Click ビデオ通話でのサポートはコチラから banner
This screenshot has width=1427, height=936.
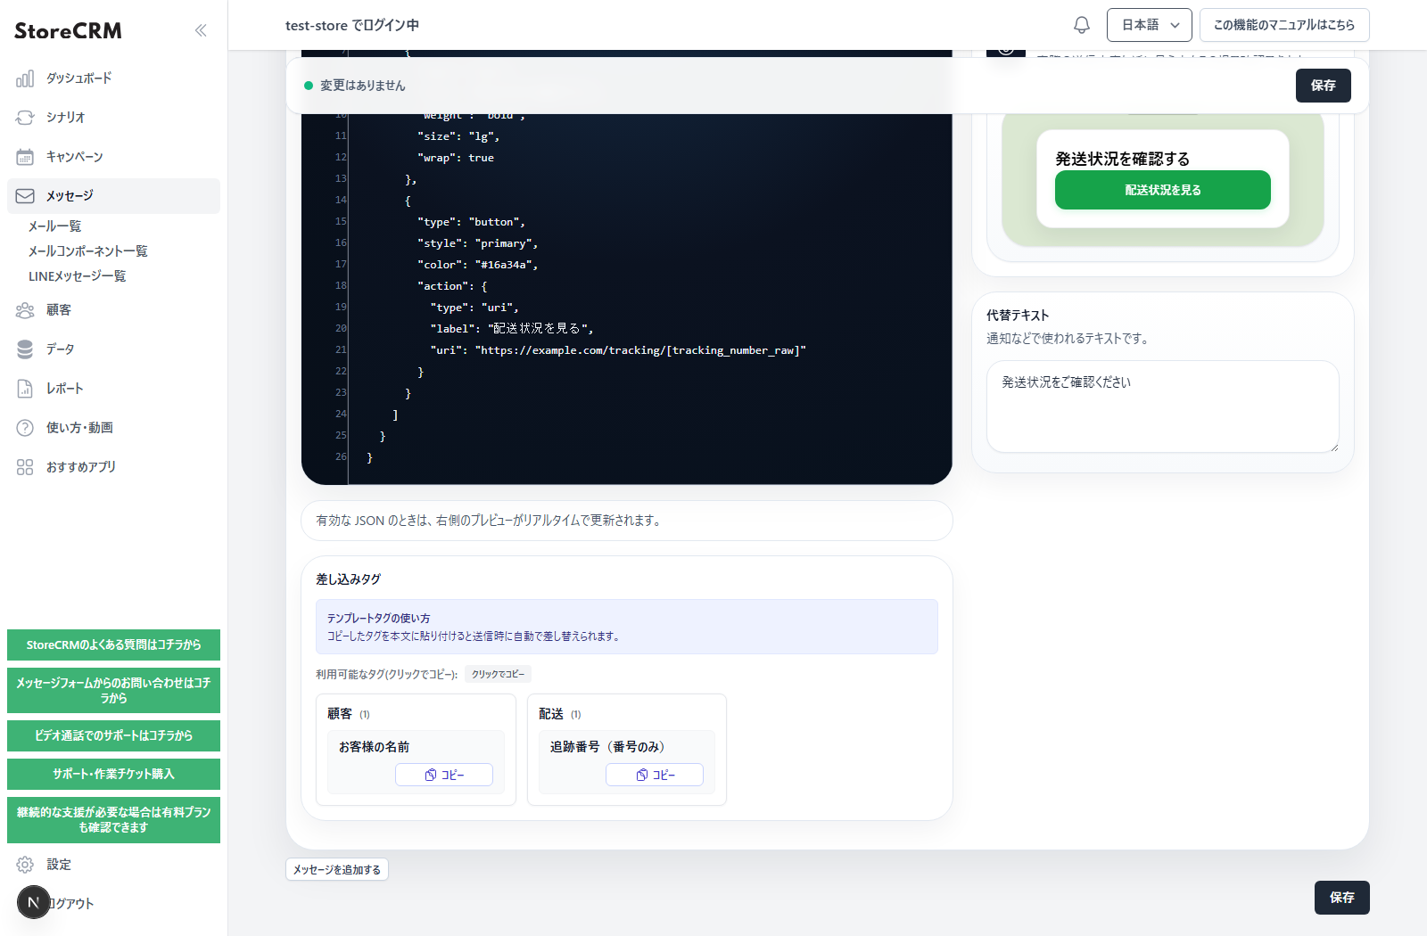pos(113,735)
